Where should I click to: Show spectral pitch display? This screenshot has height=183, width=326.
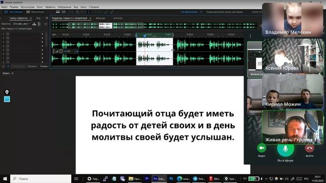click(x=63, y=12)
